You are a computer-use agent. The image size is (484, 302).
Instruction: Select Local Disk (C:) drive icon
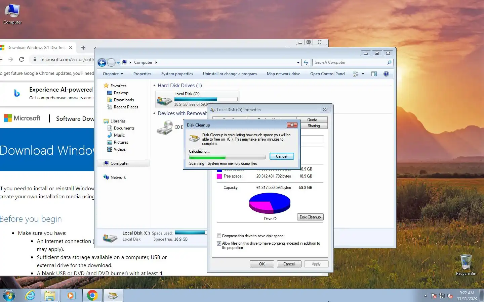tap(164, 100)
